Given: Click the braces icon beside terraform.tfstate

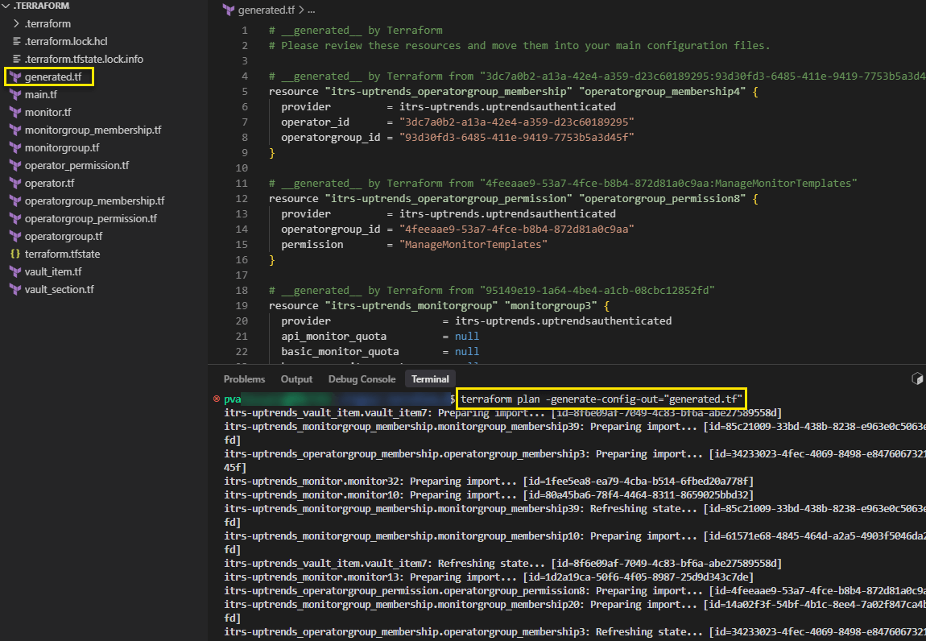Looking at the screenshot, I should click(14, 254).
